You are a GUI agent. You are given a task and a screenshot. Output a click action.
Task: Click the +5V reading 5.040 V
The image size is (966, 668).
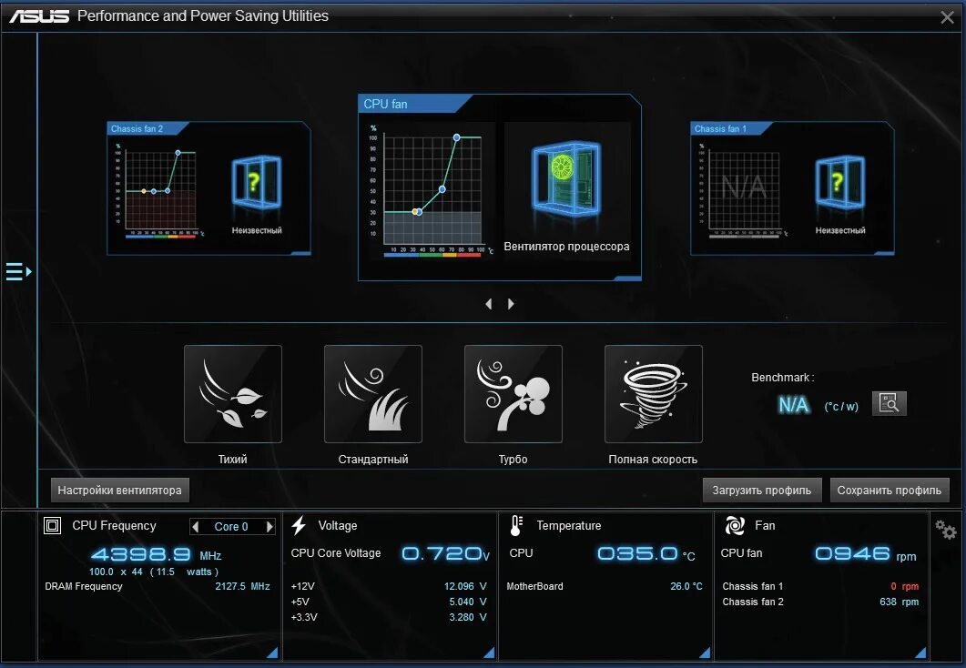coord(468,602)
